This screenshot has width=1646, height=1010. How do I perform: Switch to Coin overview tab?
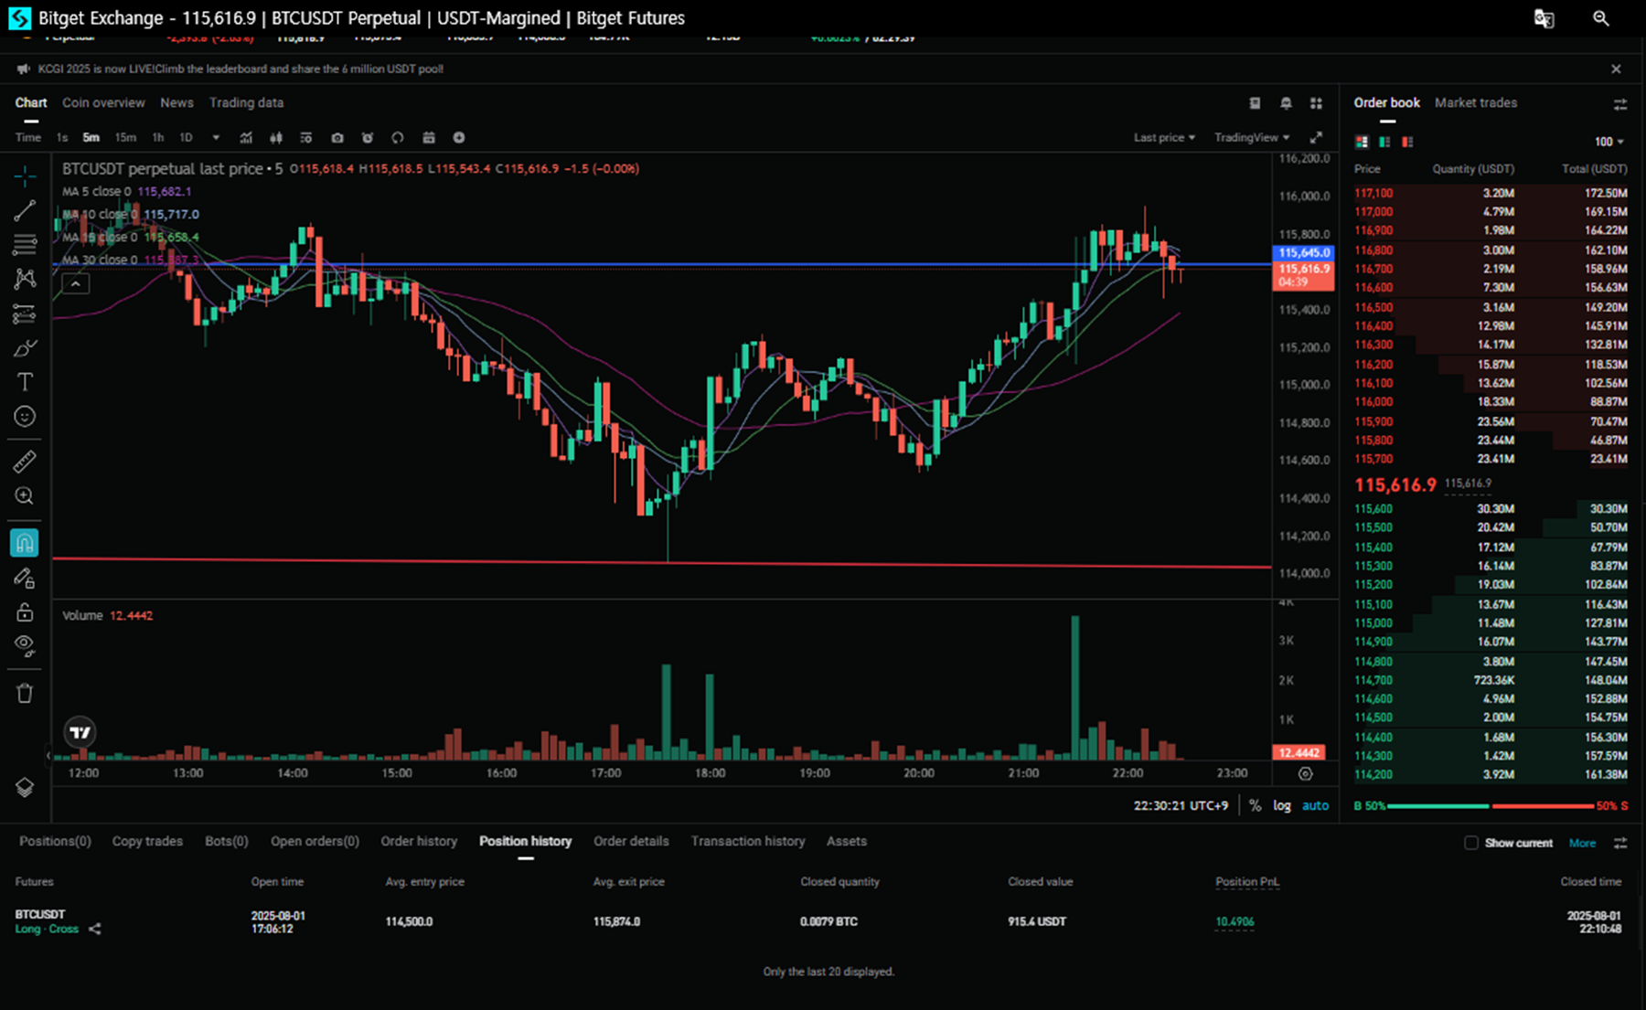103,103
